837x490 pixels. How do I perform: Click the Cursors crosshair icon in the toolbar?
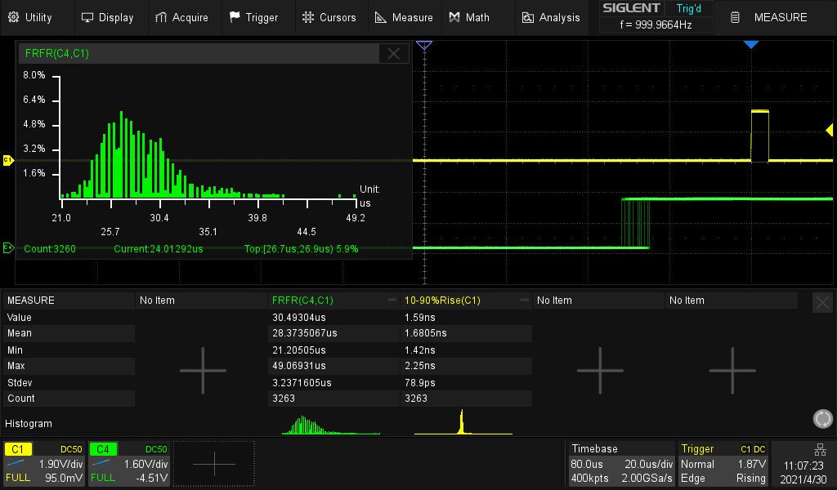click(x=307, y=16)
